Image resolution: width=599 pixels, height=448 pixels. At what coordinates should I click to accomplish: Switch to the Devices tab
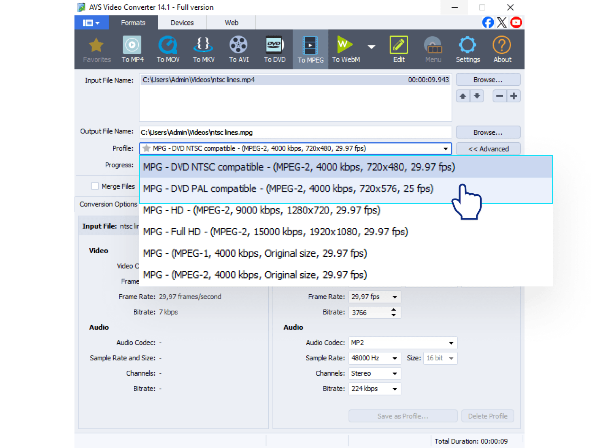(x=181, y=23)
